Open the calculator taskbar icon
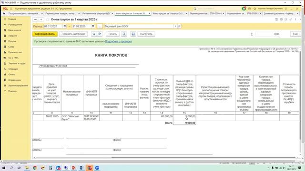Screen dimensions: 305x171 click(x=51, y=168)
